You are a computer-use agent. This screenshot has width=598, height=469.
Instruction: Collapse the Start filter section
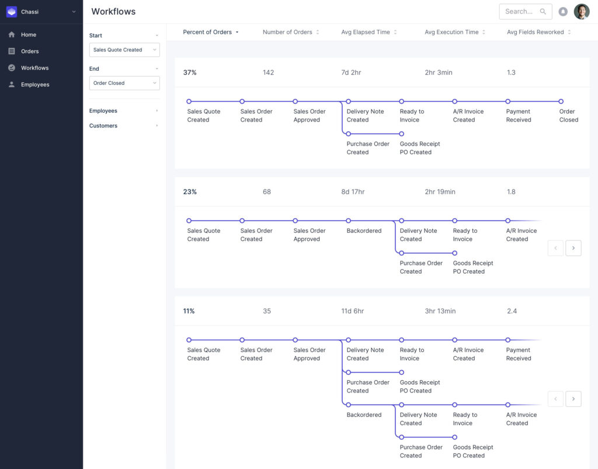click(157, 36)
